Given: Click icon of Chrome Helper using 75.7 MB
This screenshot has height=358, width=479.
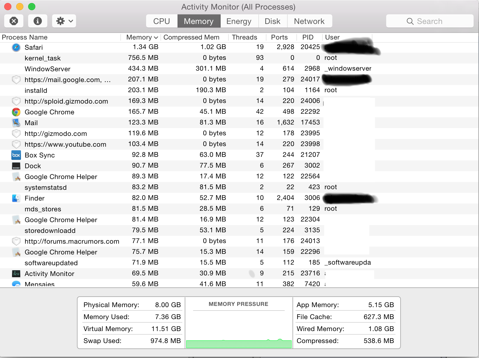Looking at the screenshot, I should coord(16,252).
